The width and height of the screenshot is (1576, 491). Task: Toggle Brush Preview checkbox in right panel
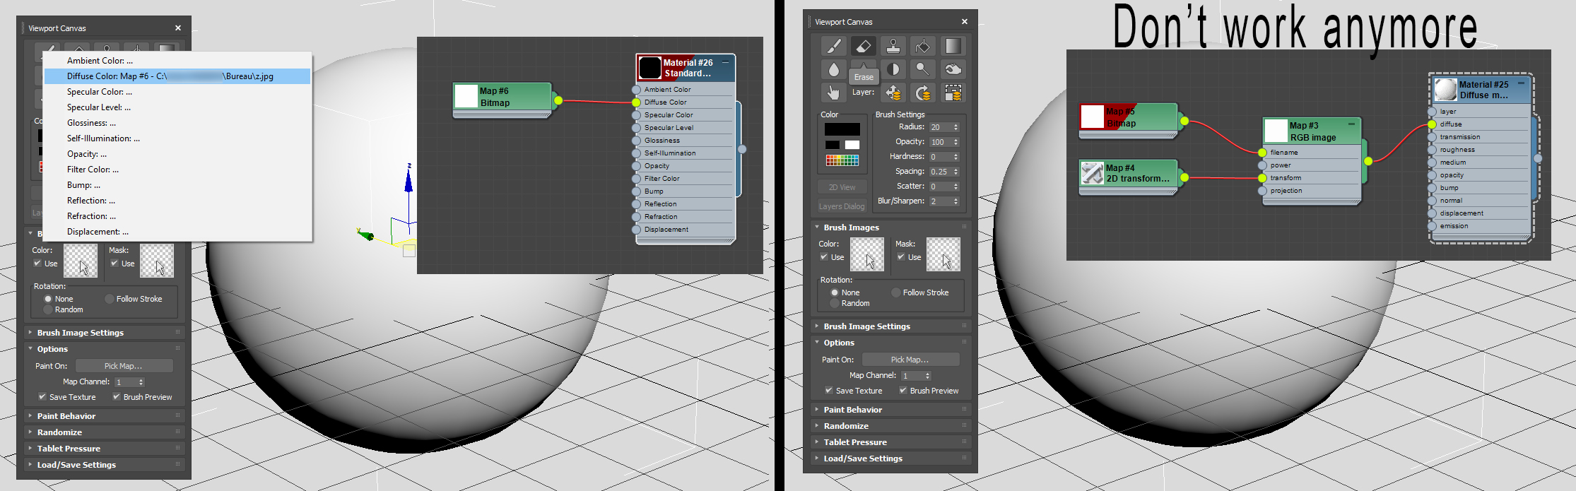click(903, 390)
